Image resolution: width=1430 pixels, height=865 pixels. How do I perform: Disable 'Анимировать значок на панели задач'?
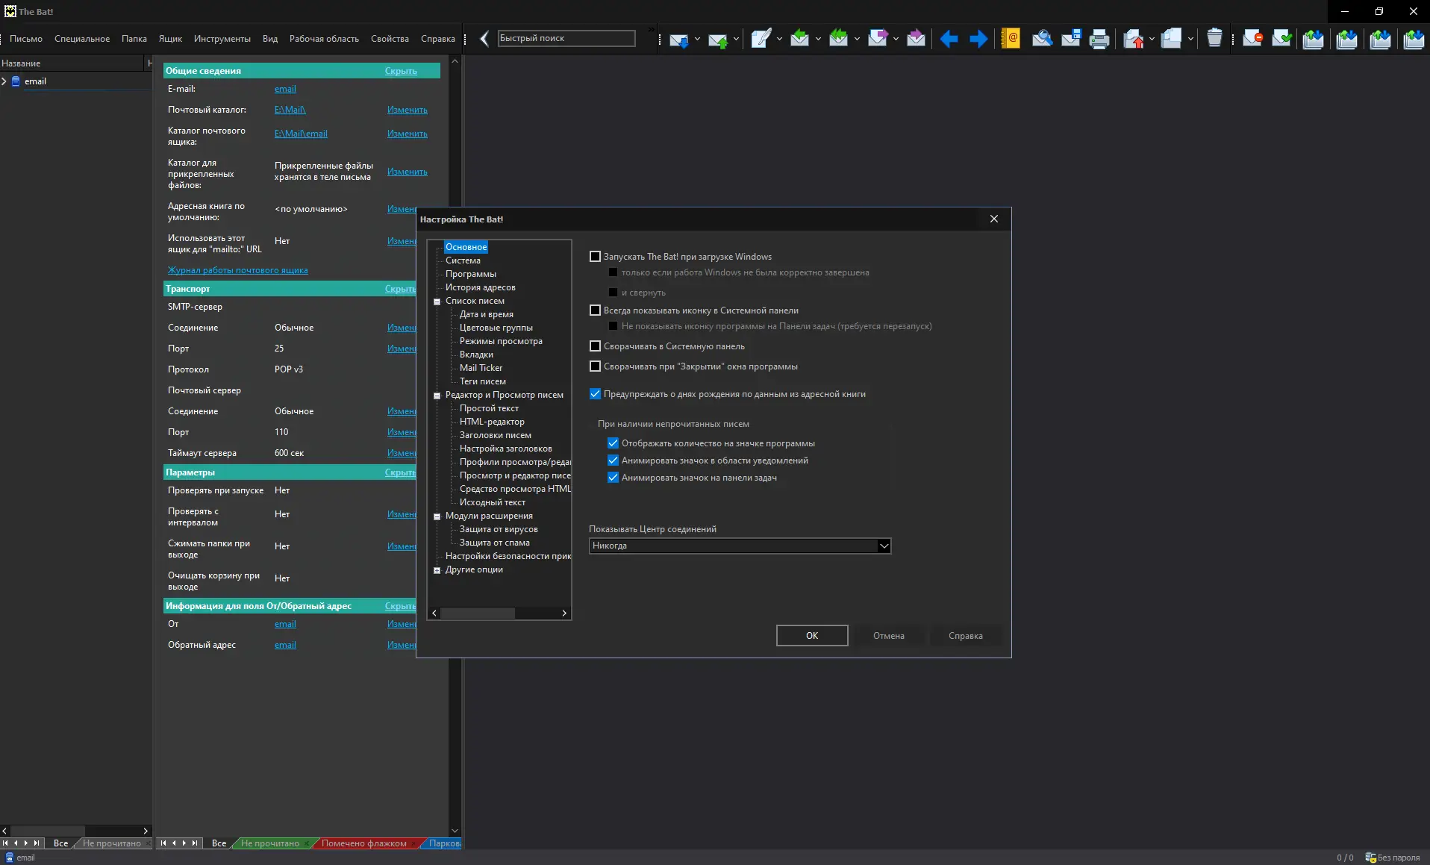tap(613, 478)
